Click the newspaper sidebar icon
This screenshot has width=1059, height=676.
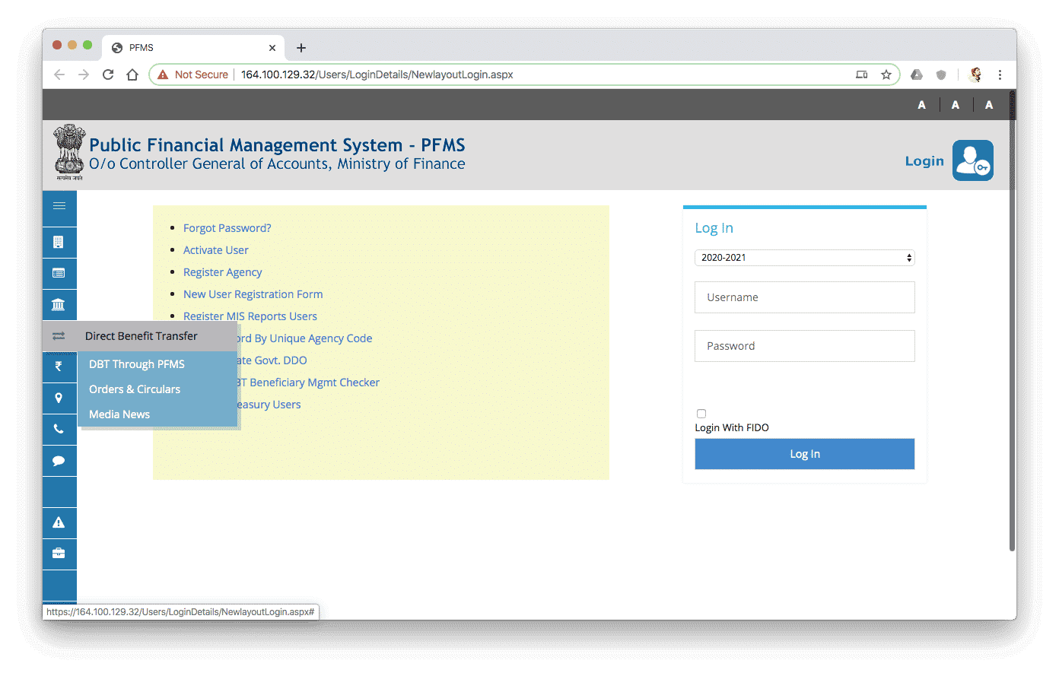[59, 273]
